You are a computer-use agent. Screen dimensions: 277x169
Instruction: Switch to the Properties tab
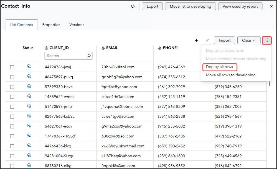(x=51, y=25)
